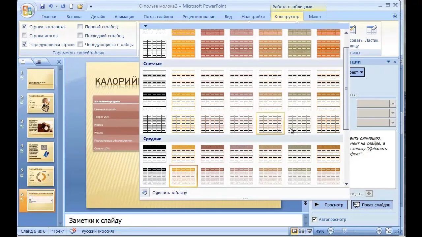Select slide 3 thumbnail

coord(40,127)
